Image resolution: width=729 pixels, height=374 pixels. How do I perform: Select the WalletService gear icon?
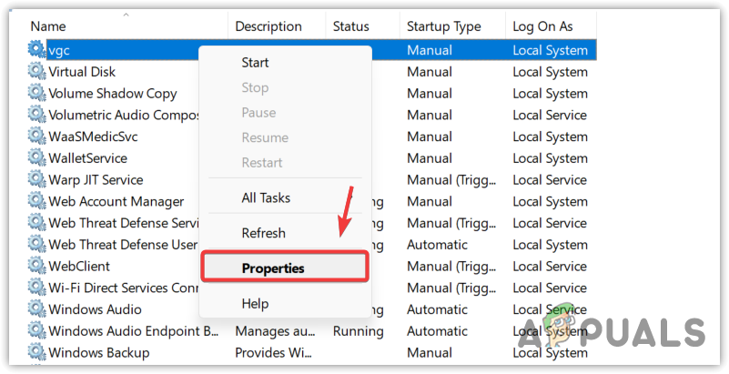(36, 158)
